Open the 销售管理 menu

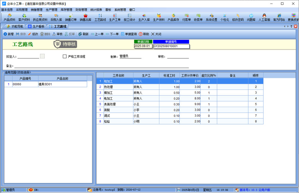coord(36,10)
